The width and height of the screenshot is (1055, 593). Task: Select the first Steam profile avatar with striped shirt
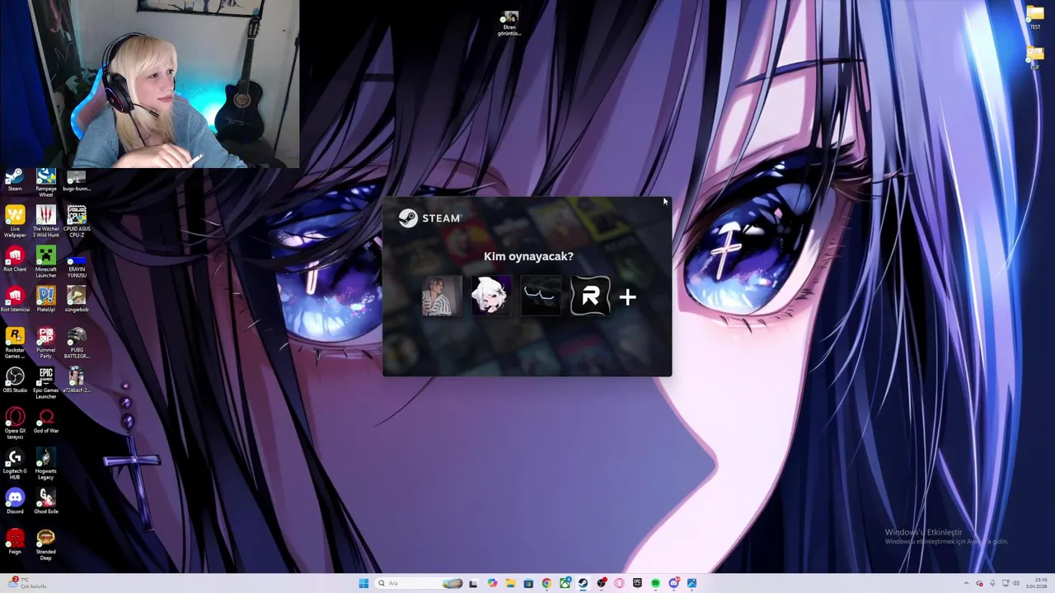[x=441, y=296]
